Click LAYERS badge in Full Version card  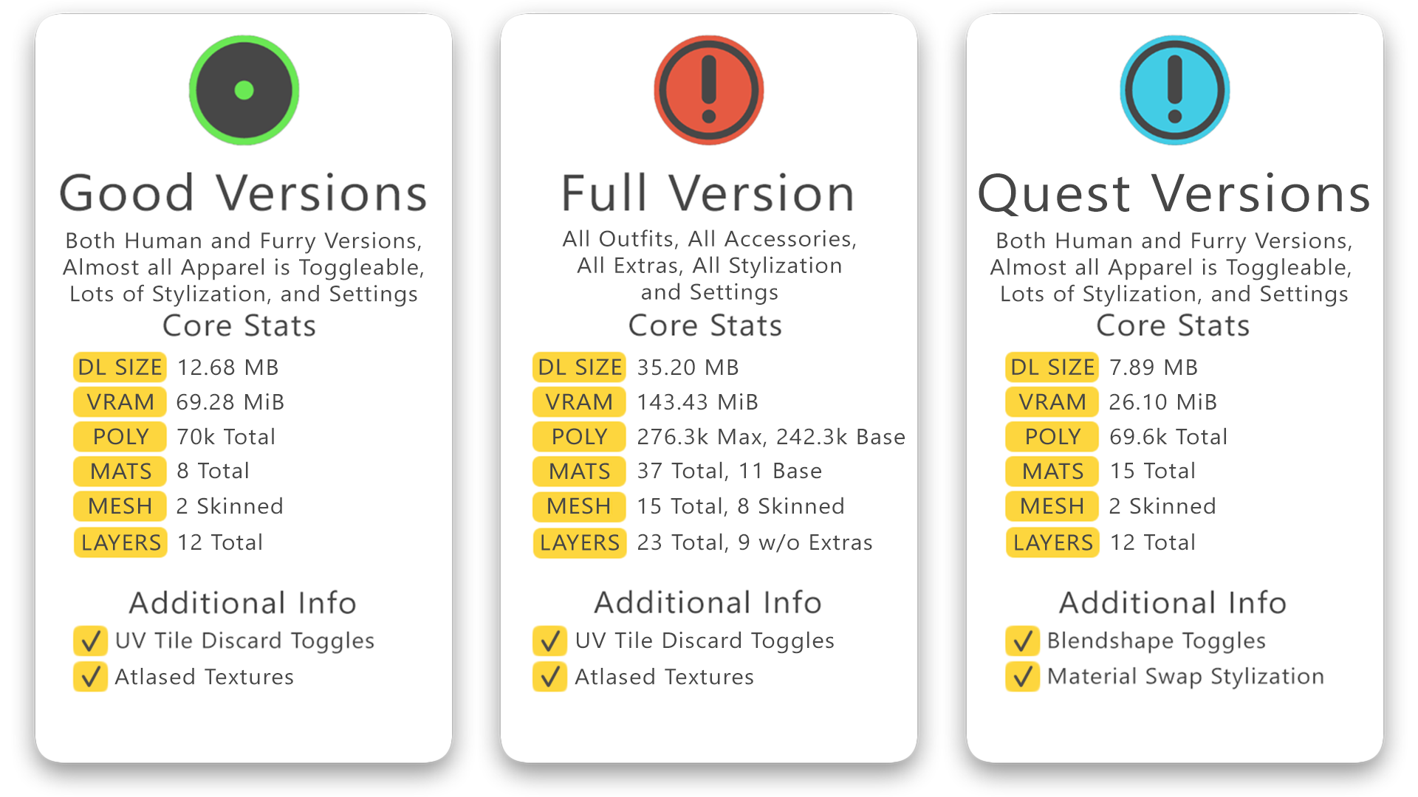[x=579, y=543]
